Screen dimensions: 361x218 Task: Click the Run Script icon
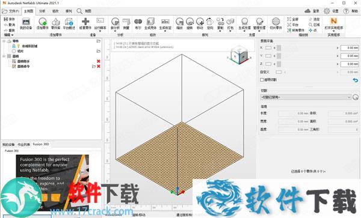click(100, 20)
